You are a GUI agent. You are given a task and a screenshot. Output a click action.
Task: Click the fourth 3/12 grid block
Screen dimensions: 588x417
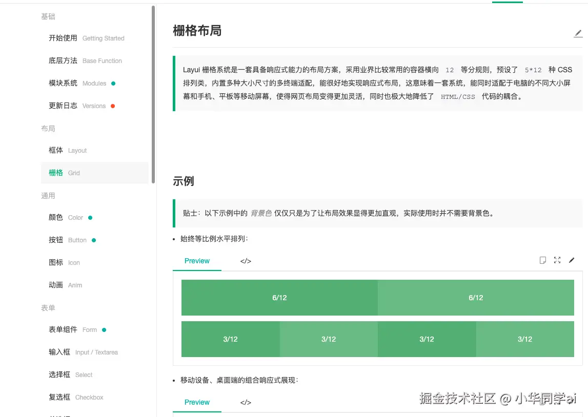[x=525, y=339]
